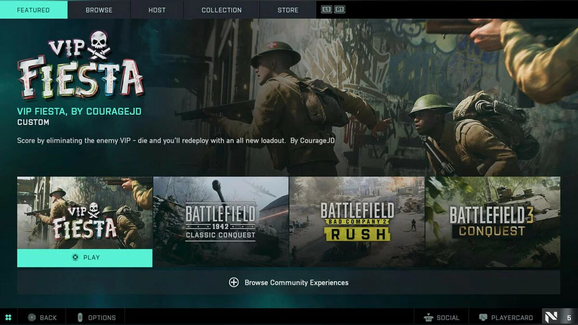Select Battlefield Bad Company 2 Rush card
This screenshot has width=578, height=325.
pyautogui.click(x=357, y=222)
